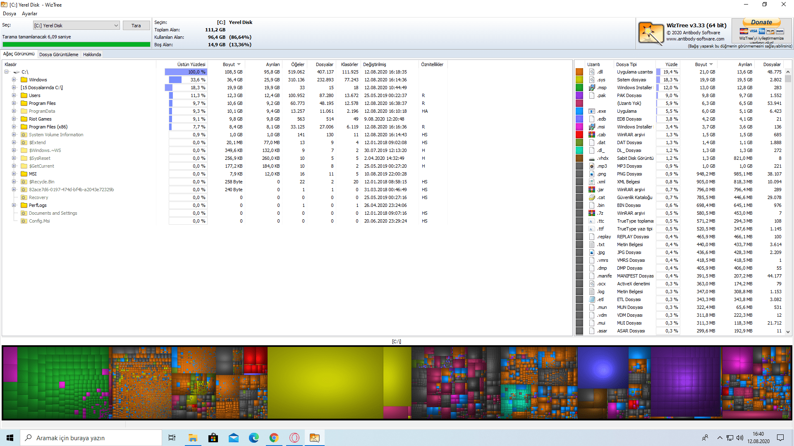This screenshot has width=794, height=446.
Task: Open the Ayarlar menu
Action: 29,14
